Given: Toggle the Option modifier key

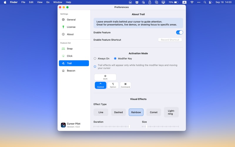Looking at the screenshot, I should (113, 85).
